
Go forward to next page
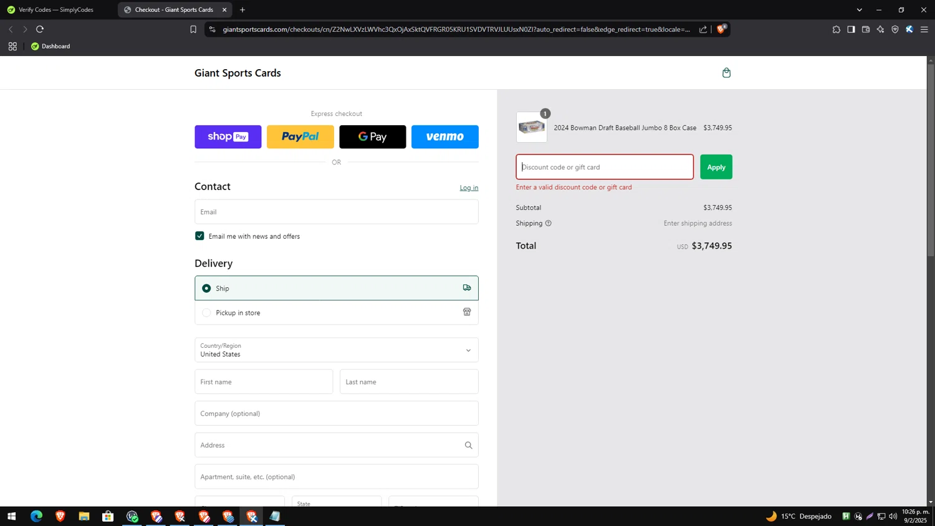coord(25,29)
